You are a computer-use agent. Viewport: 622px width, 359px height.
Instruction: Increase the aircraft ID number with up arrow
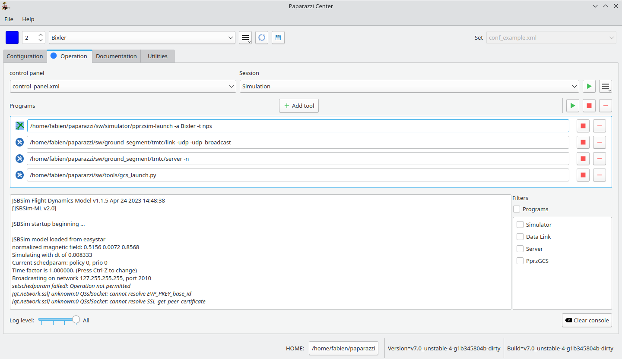[41, 35]
